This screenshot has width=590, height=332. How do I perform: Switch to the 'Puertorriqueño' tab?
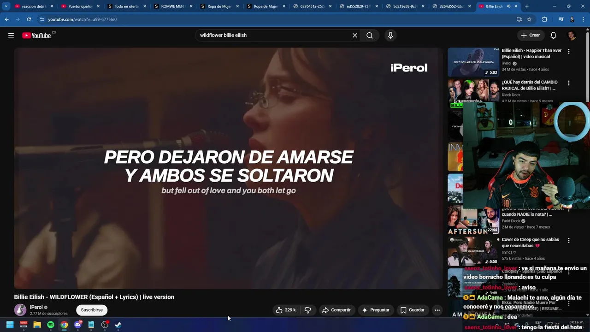pos(80,6)
